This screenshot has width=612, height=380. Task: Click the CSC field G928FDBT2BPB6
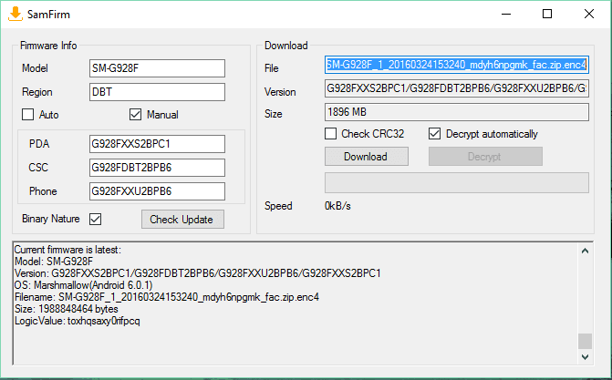(157, 168)
